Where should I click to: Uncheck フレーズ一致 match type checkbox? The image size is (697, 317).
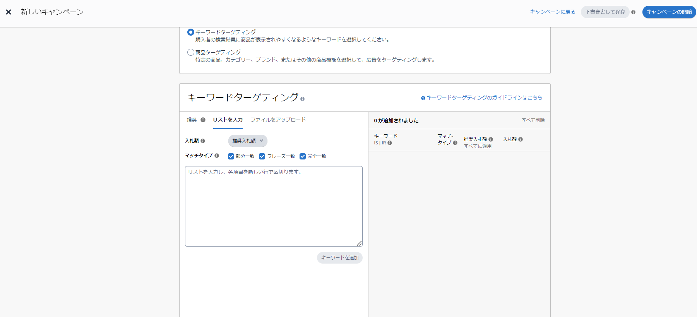point(262,156)
